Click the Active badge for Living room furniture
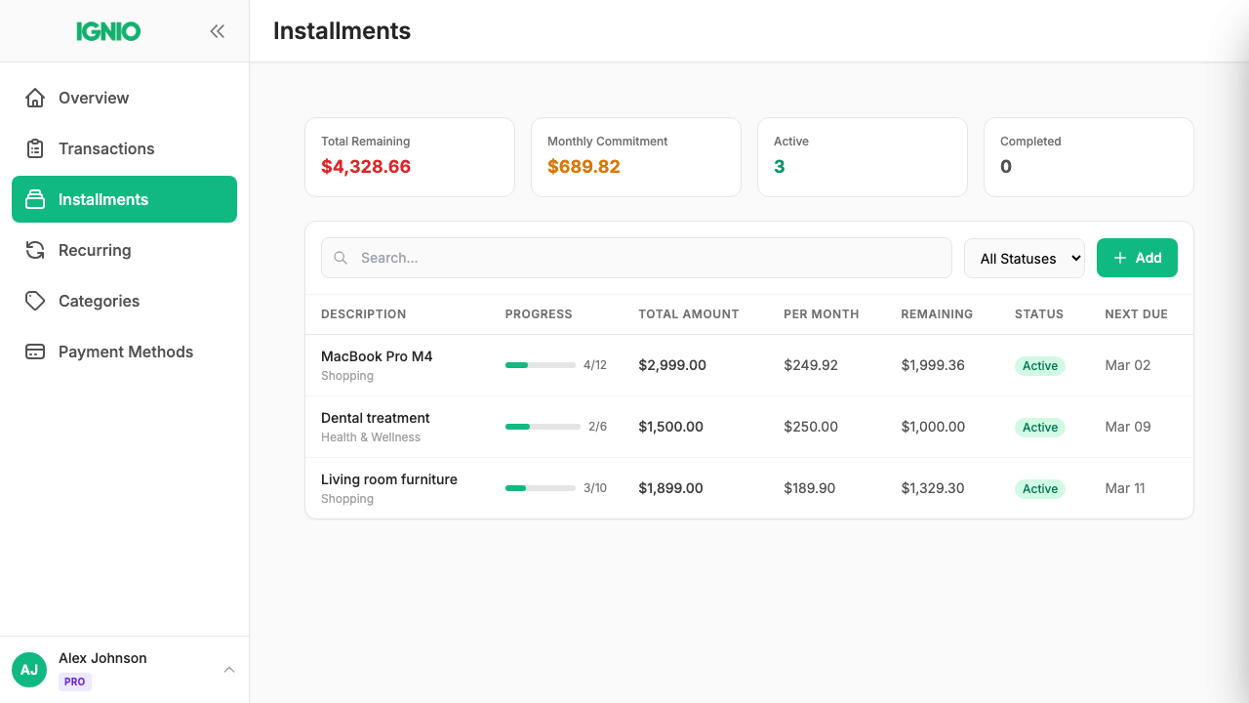This screenshot has width=1249, height=703. pyautogui.click(x=1039, y=489)
